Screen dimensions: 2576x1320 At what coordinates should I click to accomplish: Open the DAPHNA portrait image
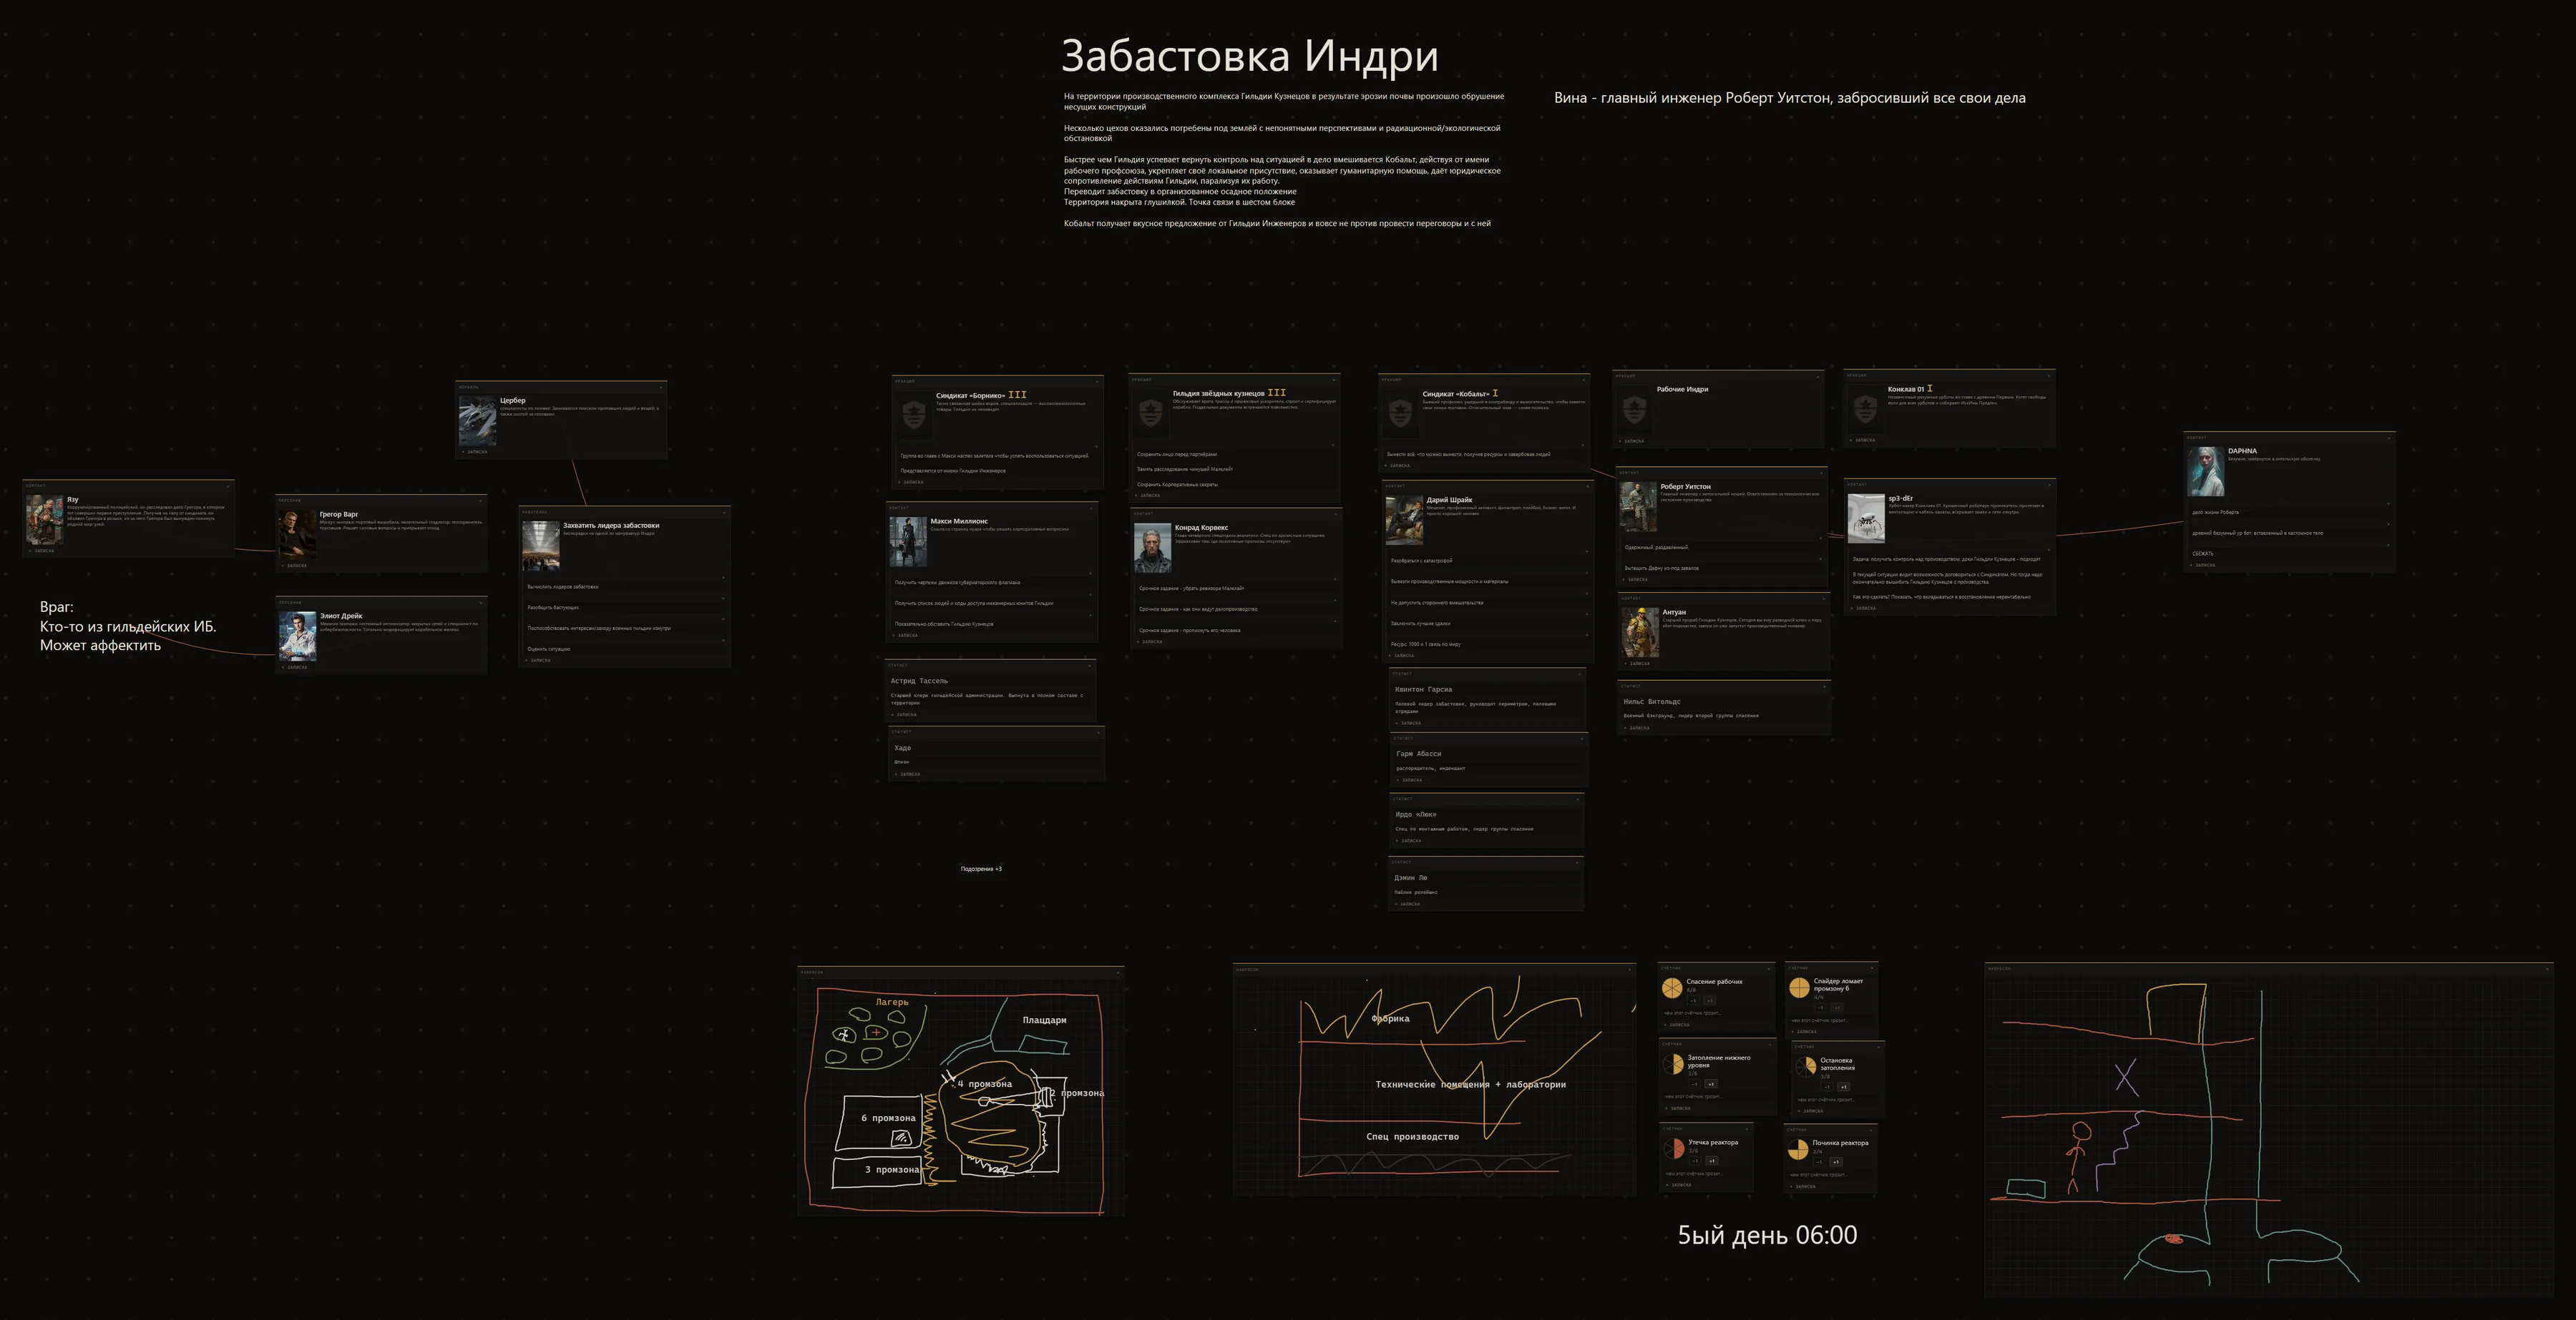2206,472
